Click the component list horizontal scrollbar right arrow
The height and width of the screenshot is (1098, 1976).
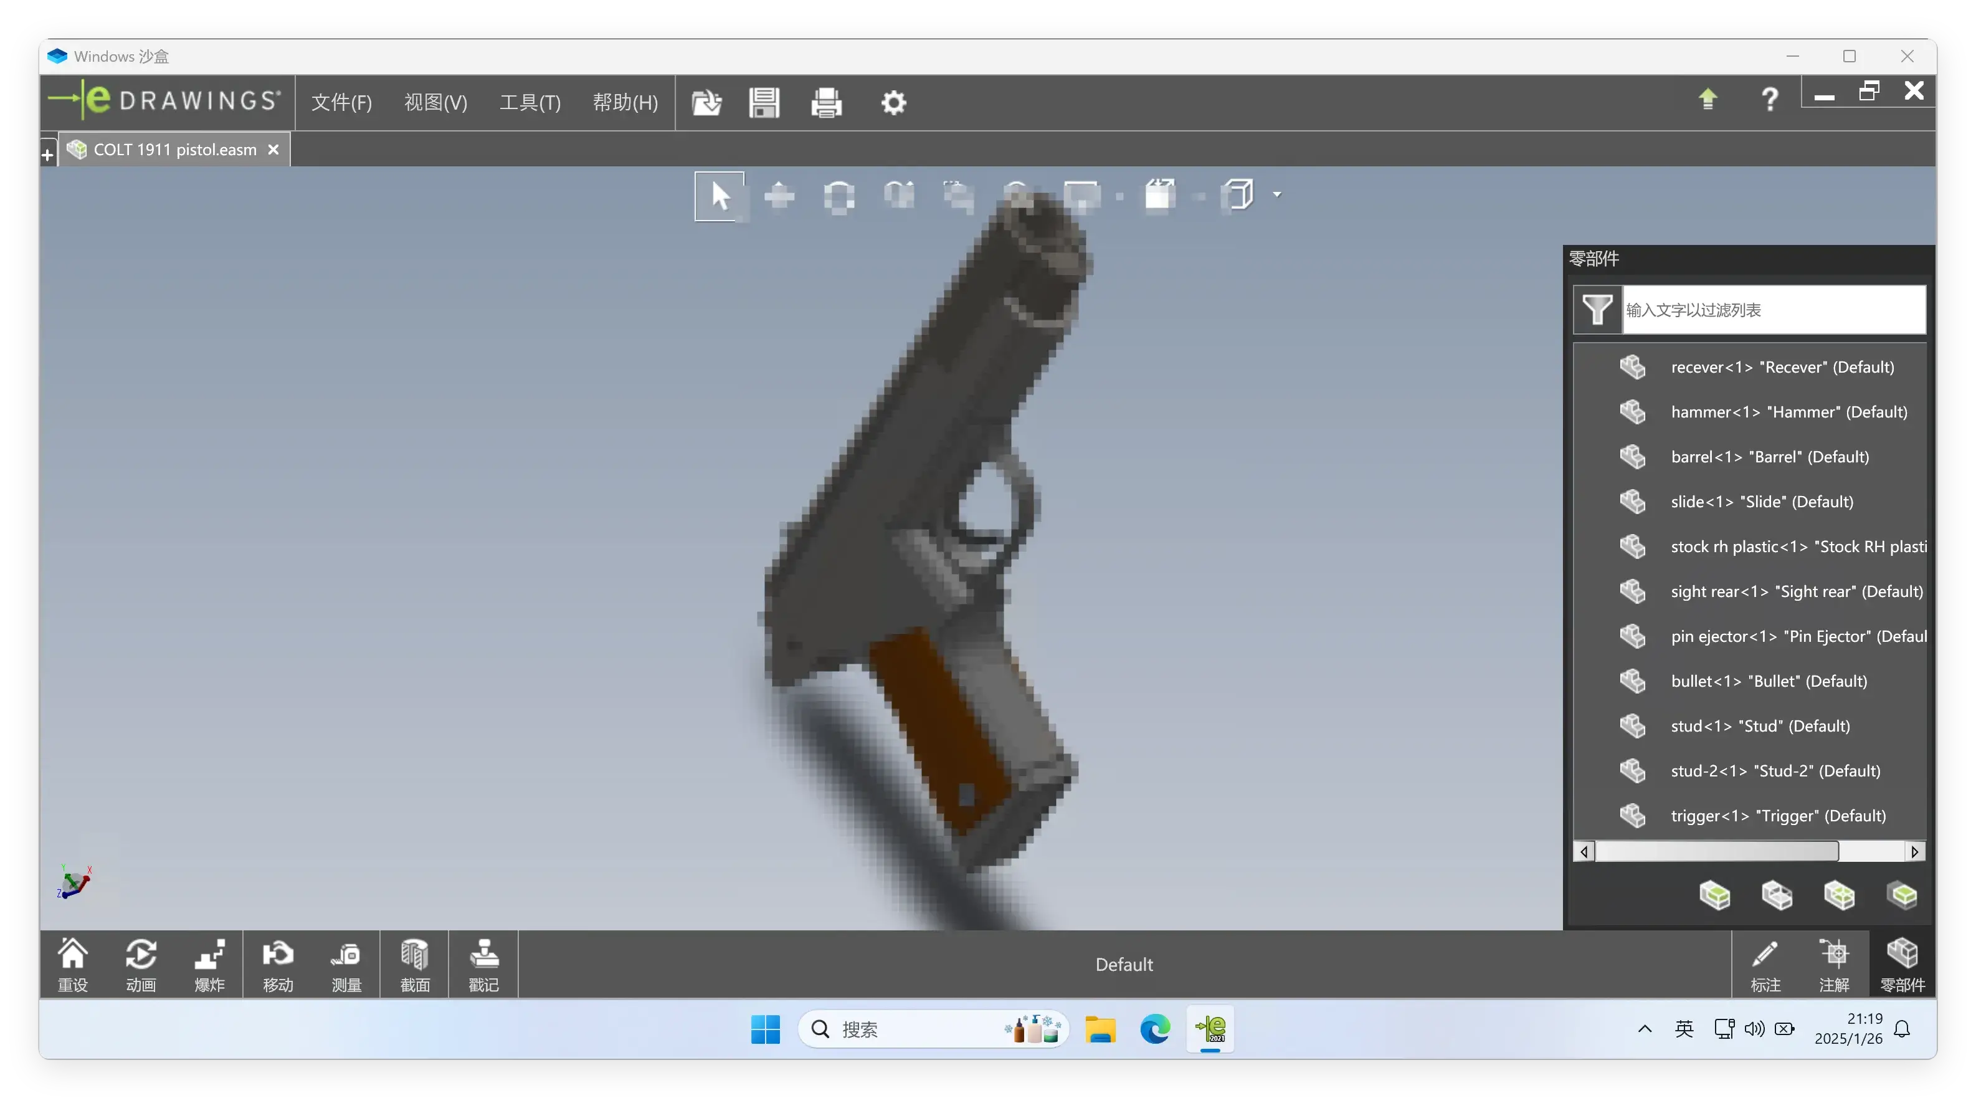pyautogui.click(x=1914, y=852)
